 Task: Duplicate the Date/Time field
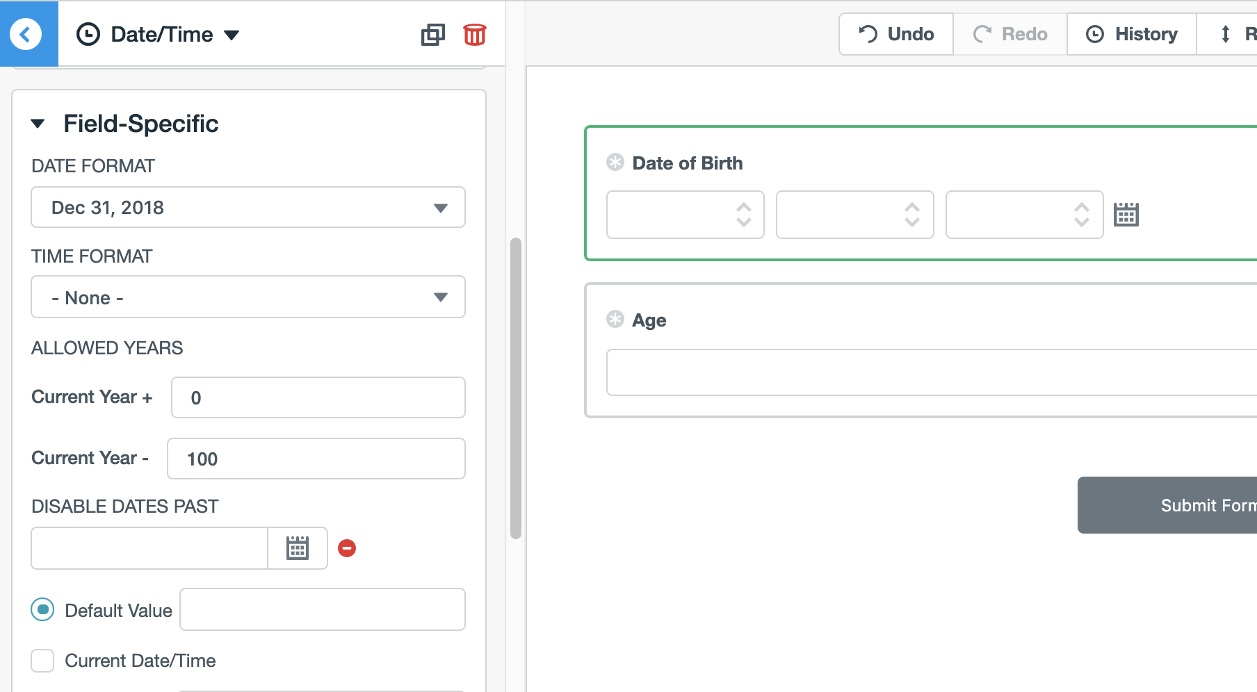[432, 34]
